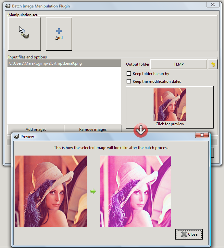The width and height of the screenshot is (224, 248).
Task: Click the Remove images button
Action: pyautogui.click(x=93, y=129)
